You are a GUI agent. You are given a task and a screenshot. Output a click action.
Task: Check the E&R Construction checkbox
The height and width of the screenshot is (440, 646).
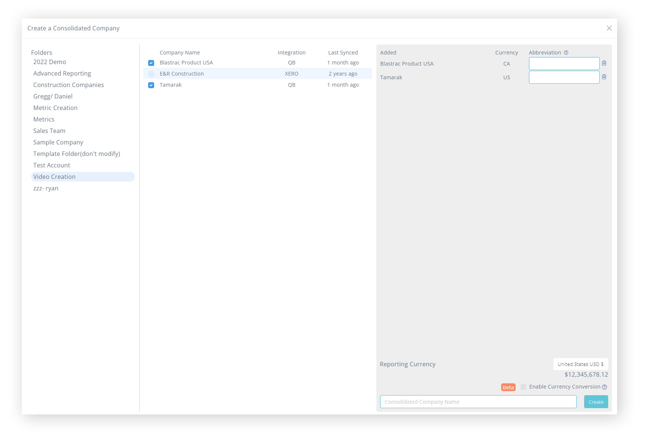tap(151, 74)
